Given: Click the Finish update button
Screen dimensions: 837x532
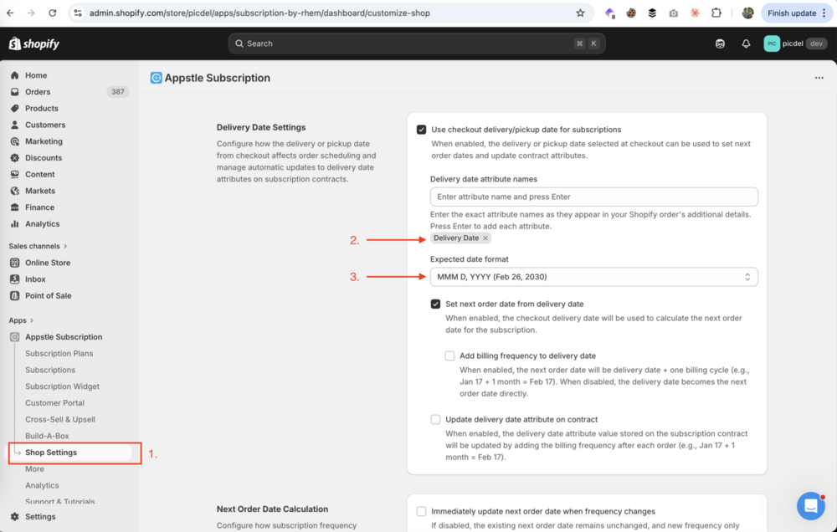Looking at the screenshot, I should click(797, 13).
